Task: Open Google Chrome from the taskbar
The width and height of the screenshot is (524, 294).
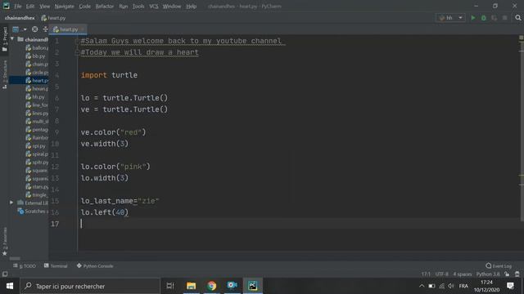Action: [x=211, y=286]
